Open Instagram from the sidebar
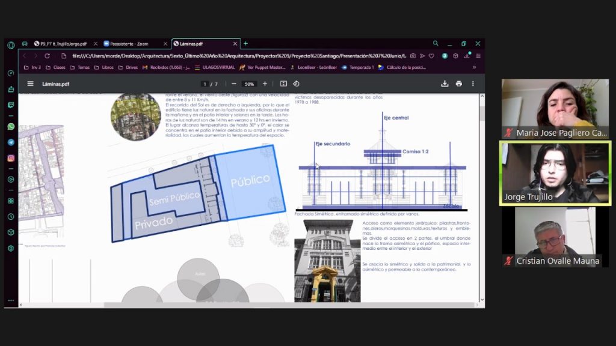This screenshot has height=346, width=616. [11, 158]
